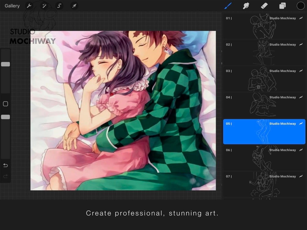Select highlighted brush 05 Studio Mochiway
The image size is (307, 230).
[264, 131]
